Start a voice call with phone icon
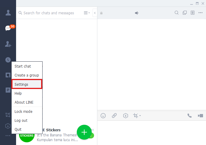The image size is (206, 145). 189,116
